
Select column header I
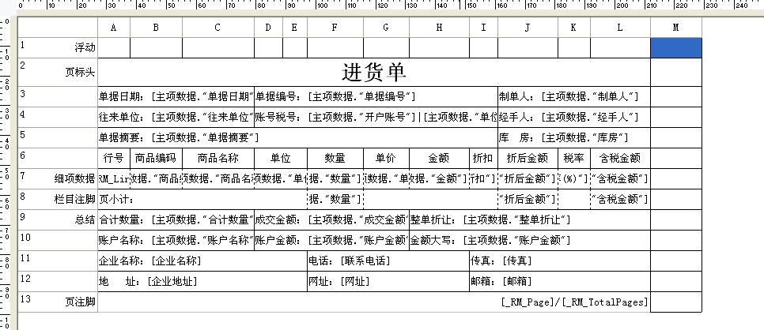pos(483,28)
